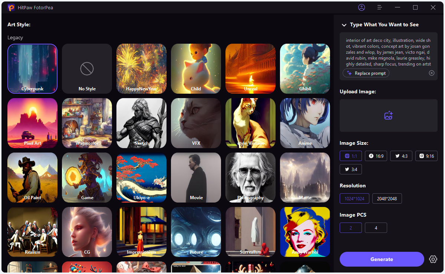Maximize the HitPaw FotorPea window
Image resolution: width=445 pixels, height=274 pixels.
coord(415,7)
